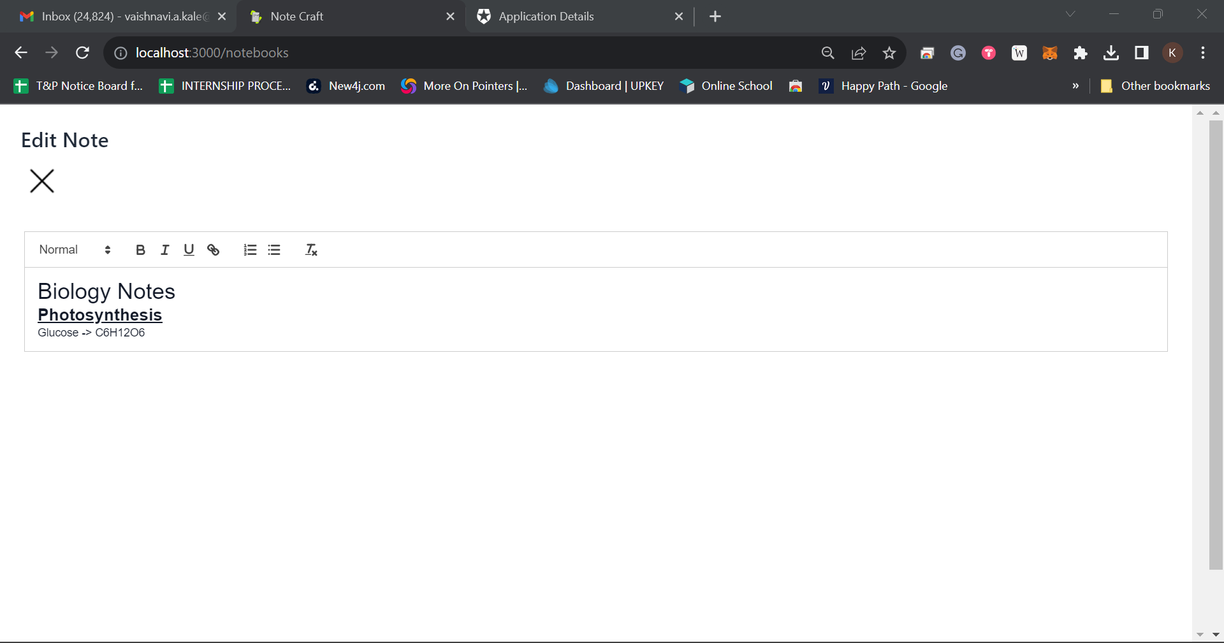Insert a link using the link icon
The image size is (1224, 643).
[x=213, y=250]
